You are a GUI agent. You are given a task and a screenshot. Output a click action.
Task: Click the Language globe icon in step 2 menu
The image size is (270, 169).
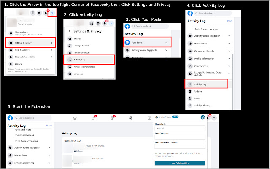(70, 74)
